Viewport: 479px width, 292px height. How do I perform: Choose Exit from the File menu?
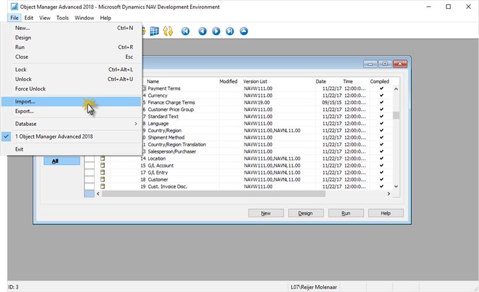pos(71,150)
